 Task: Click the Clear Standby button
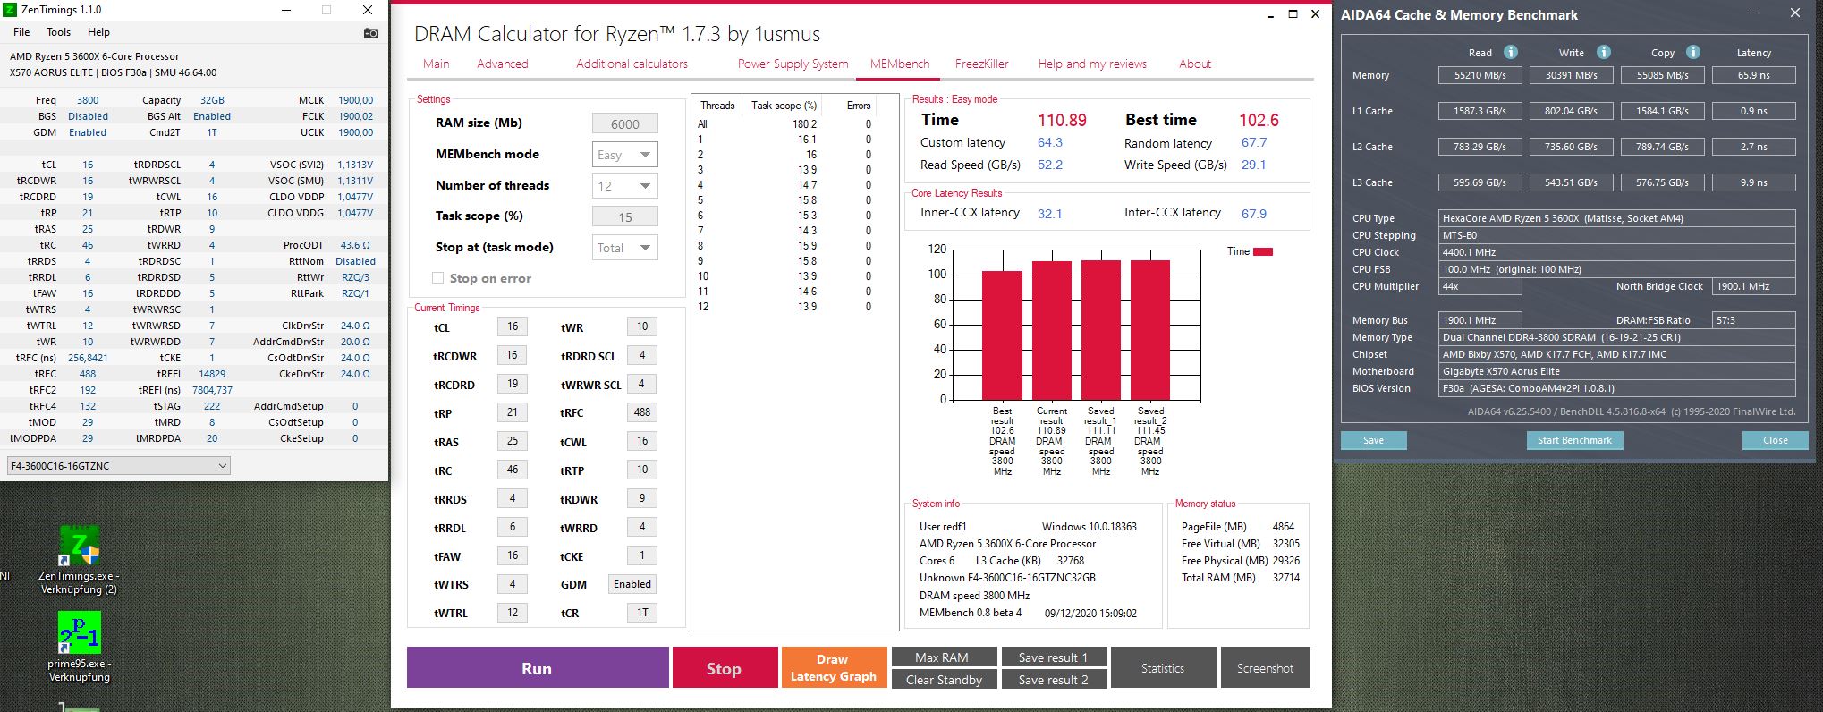(x=944, y=679)
